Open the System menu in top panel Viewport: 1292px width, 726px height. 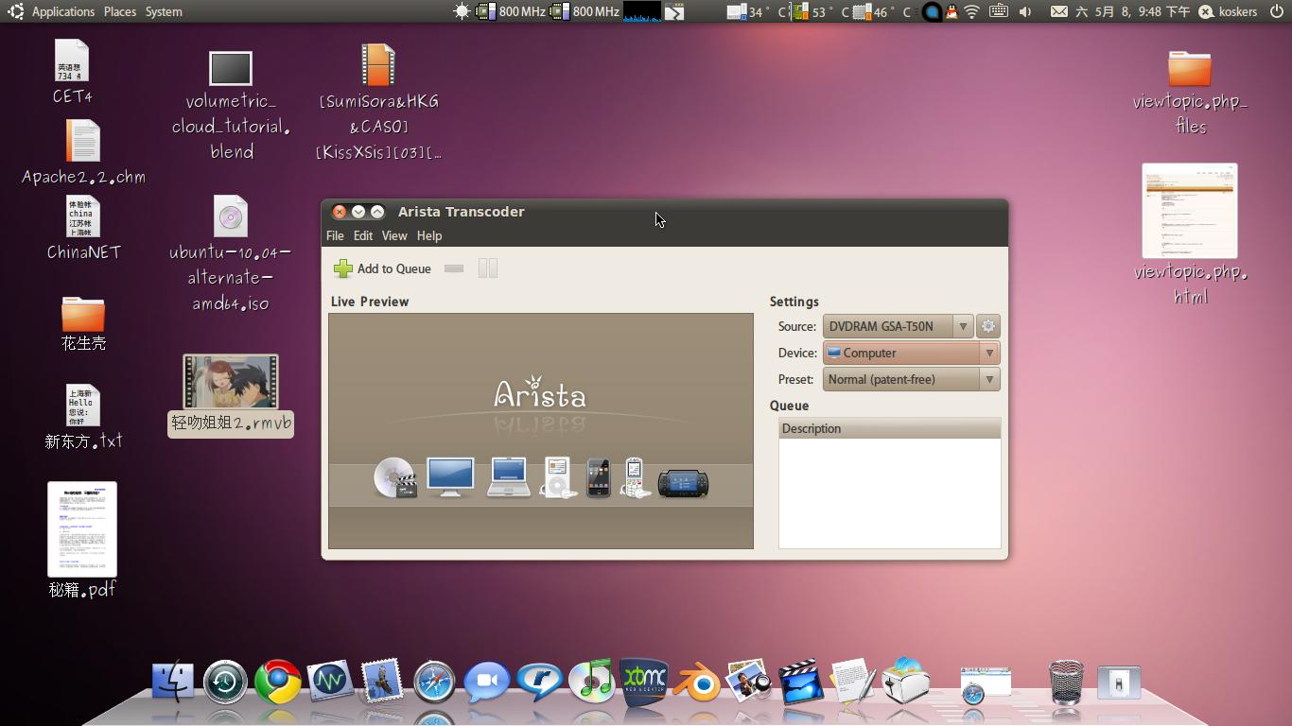(164, 11)
